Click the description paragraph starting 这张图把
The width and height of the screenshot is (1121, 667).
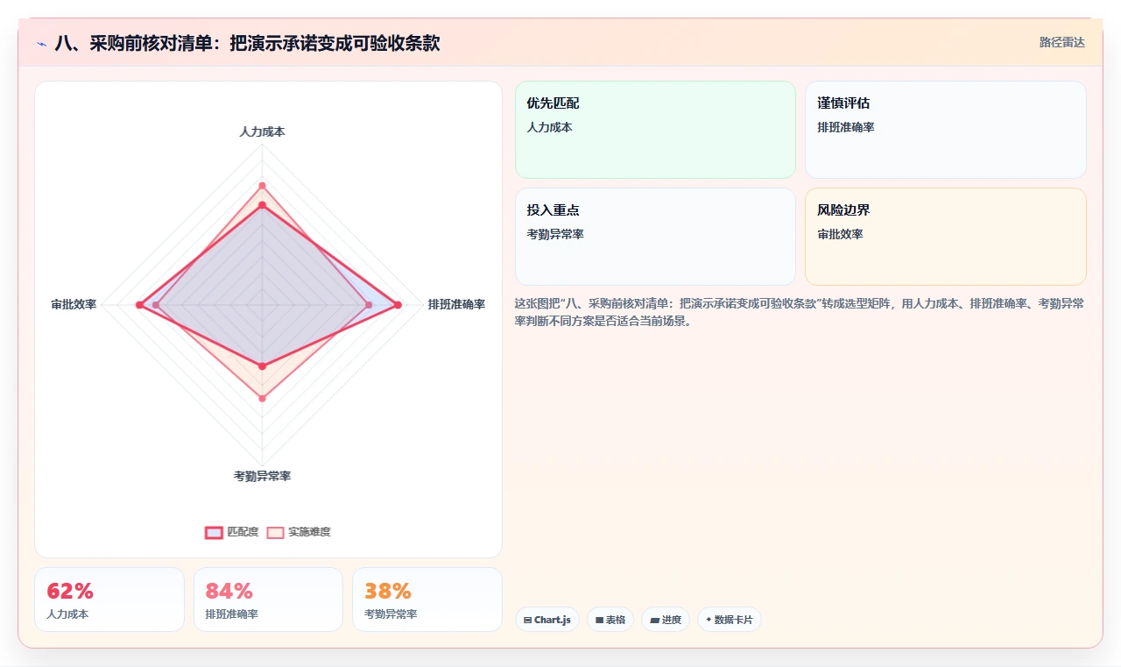coord(800,312)
